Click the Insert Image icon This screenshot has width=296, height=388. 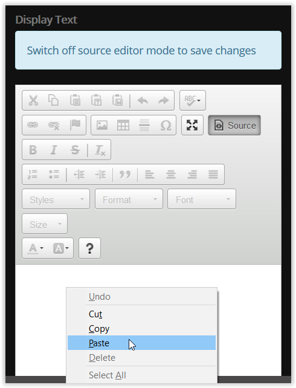pos(102,125)
